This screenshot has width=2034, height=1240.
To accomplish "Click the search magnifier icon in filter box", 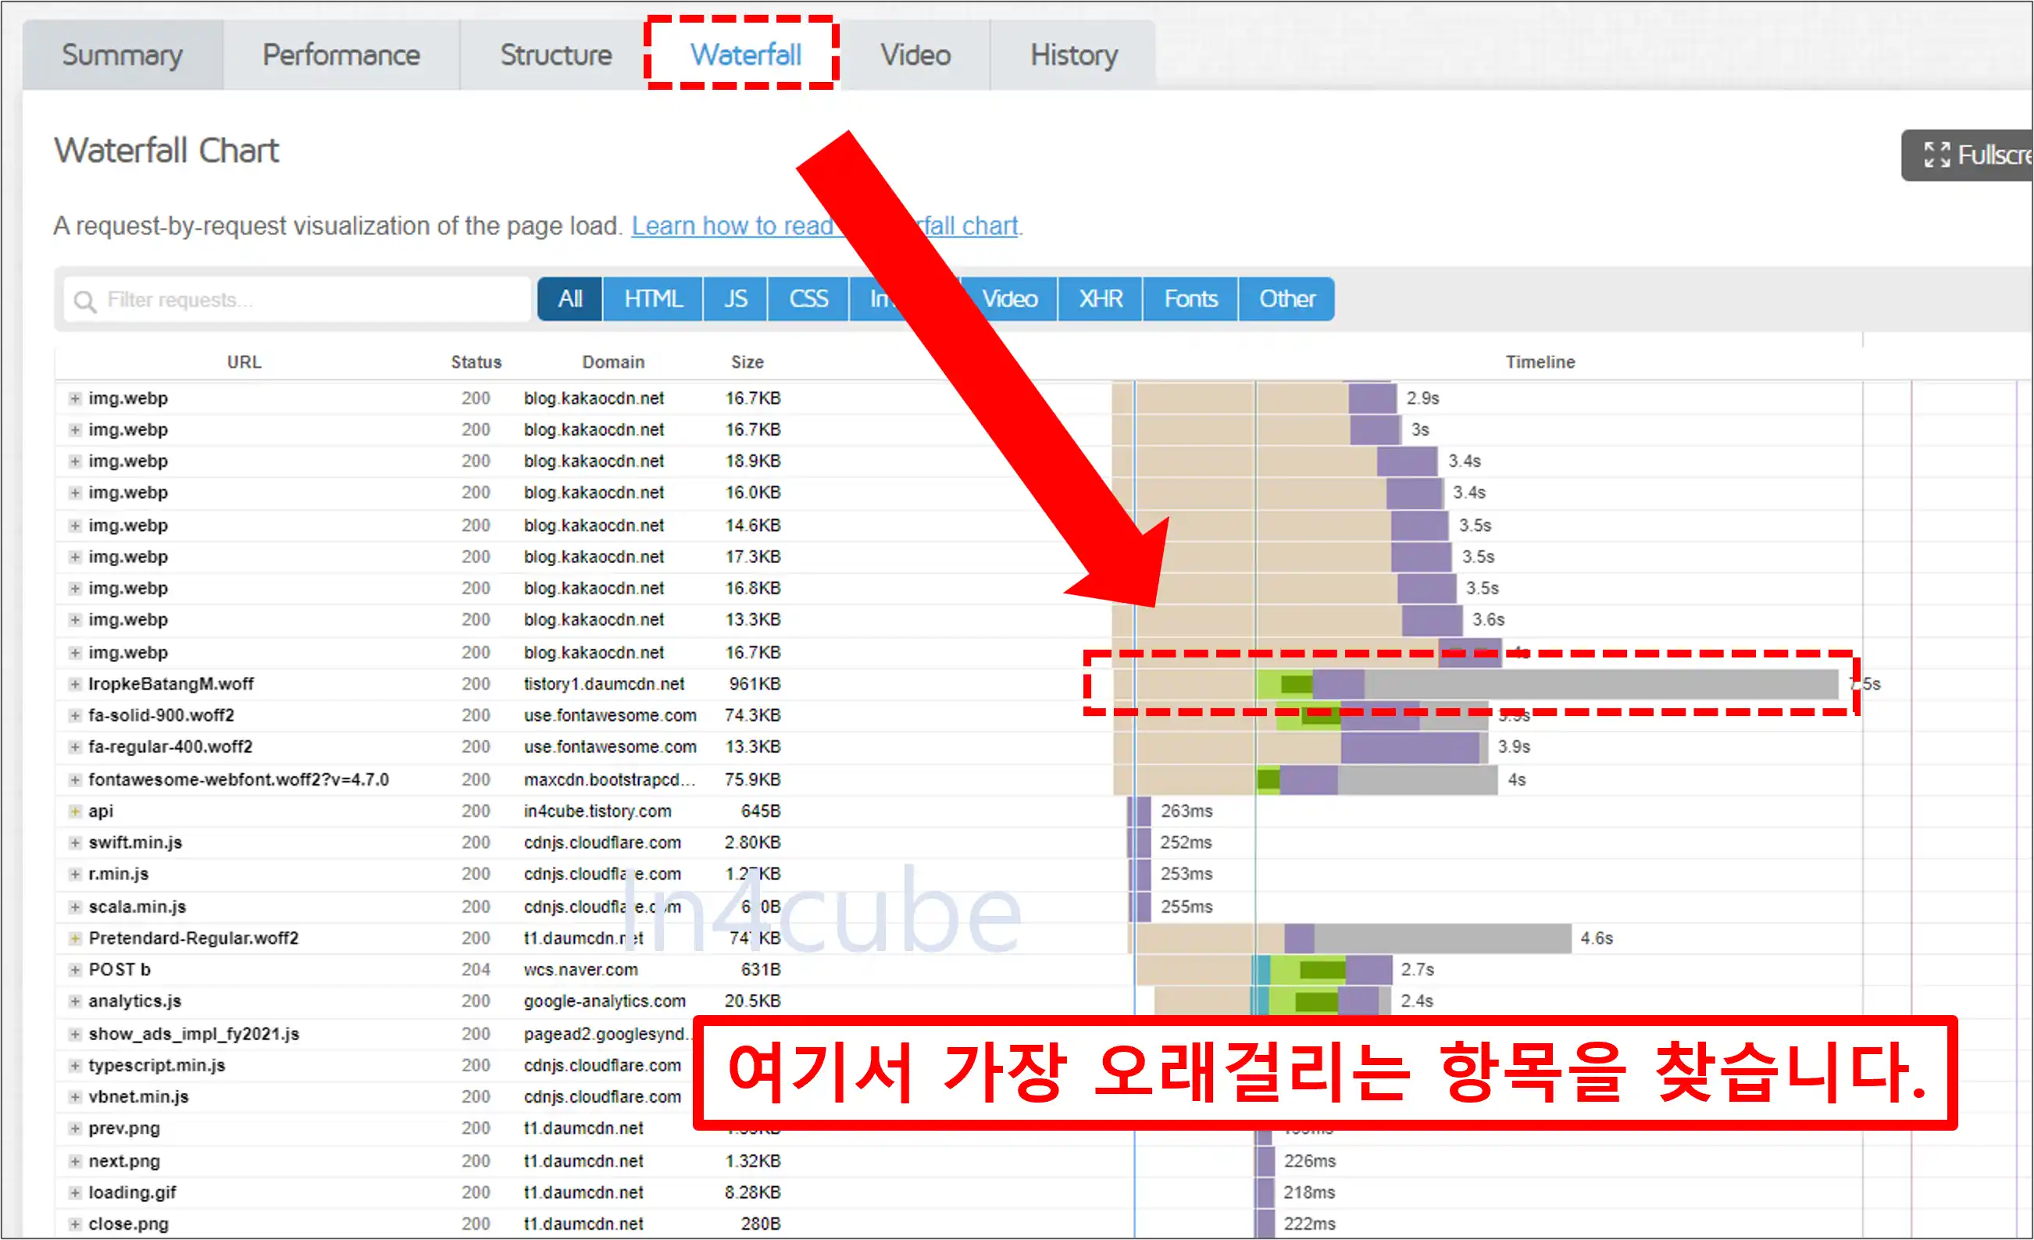I will pos(85,301).
